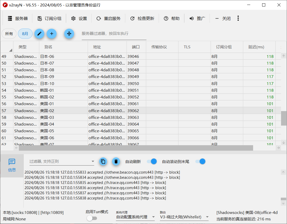The image size is (287, 224).
Task: Click the horizontal scrollbar right arrow
Action: pos(278,148)
